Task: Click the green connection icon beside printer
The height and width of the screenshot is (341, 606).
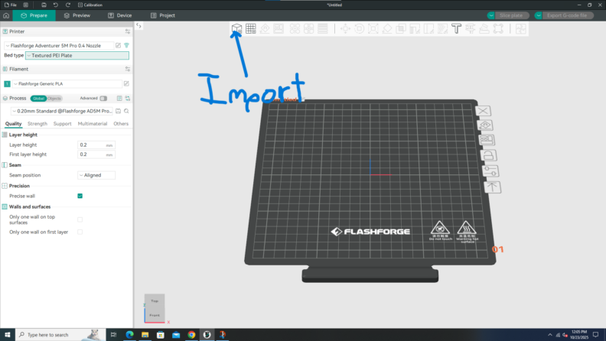Action: 126,46
